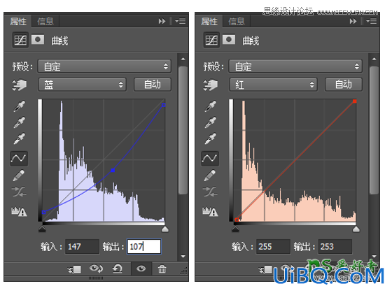This screenshot has width=385, height=286.
Task: Click white point slider under blue curve
Action: [165, 229]
